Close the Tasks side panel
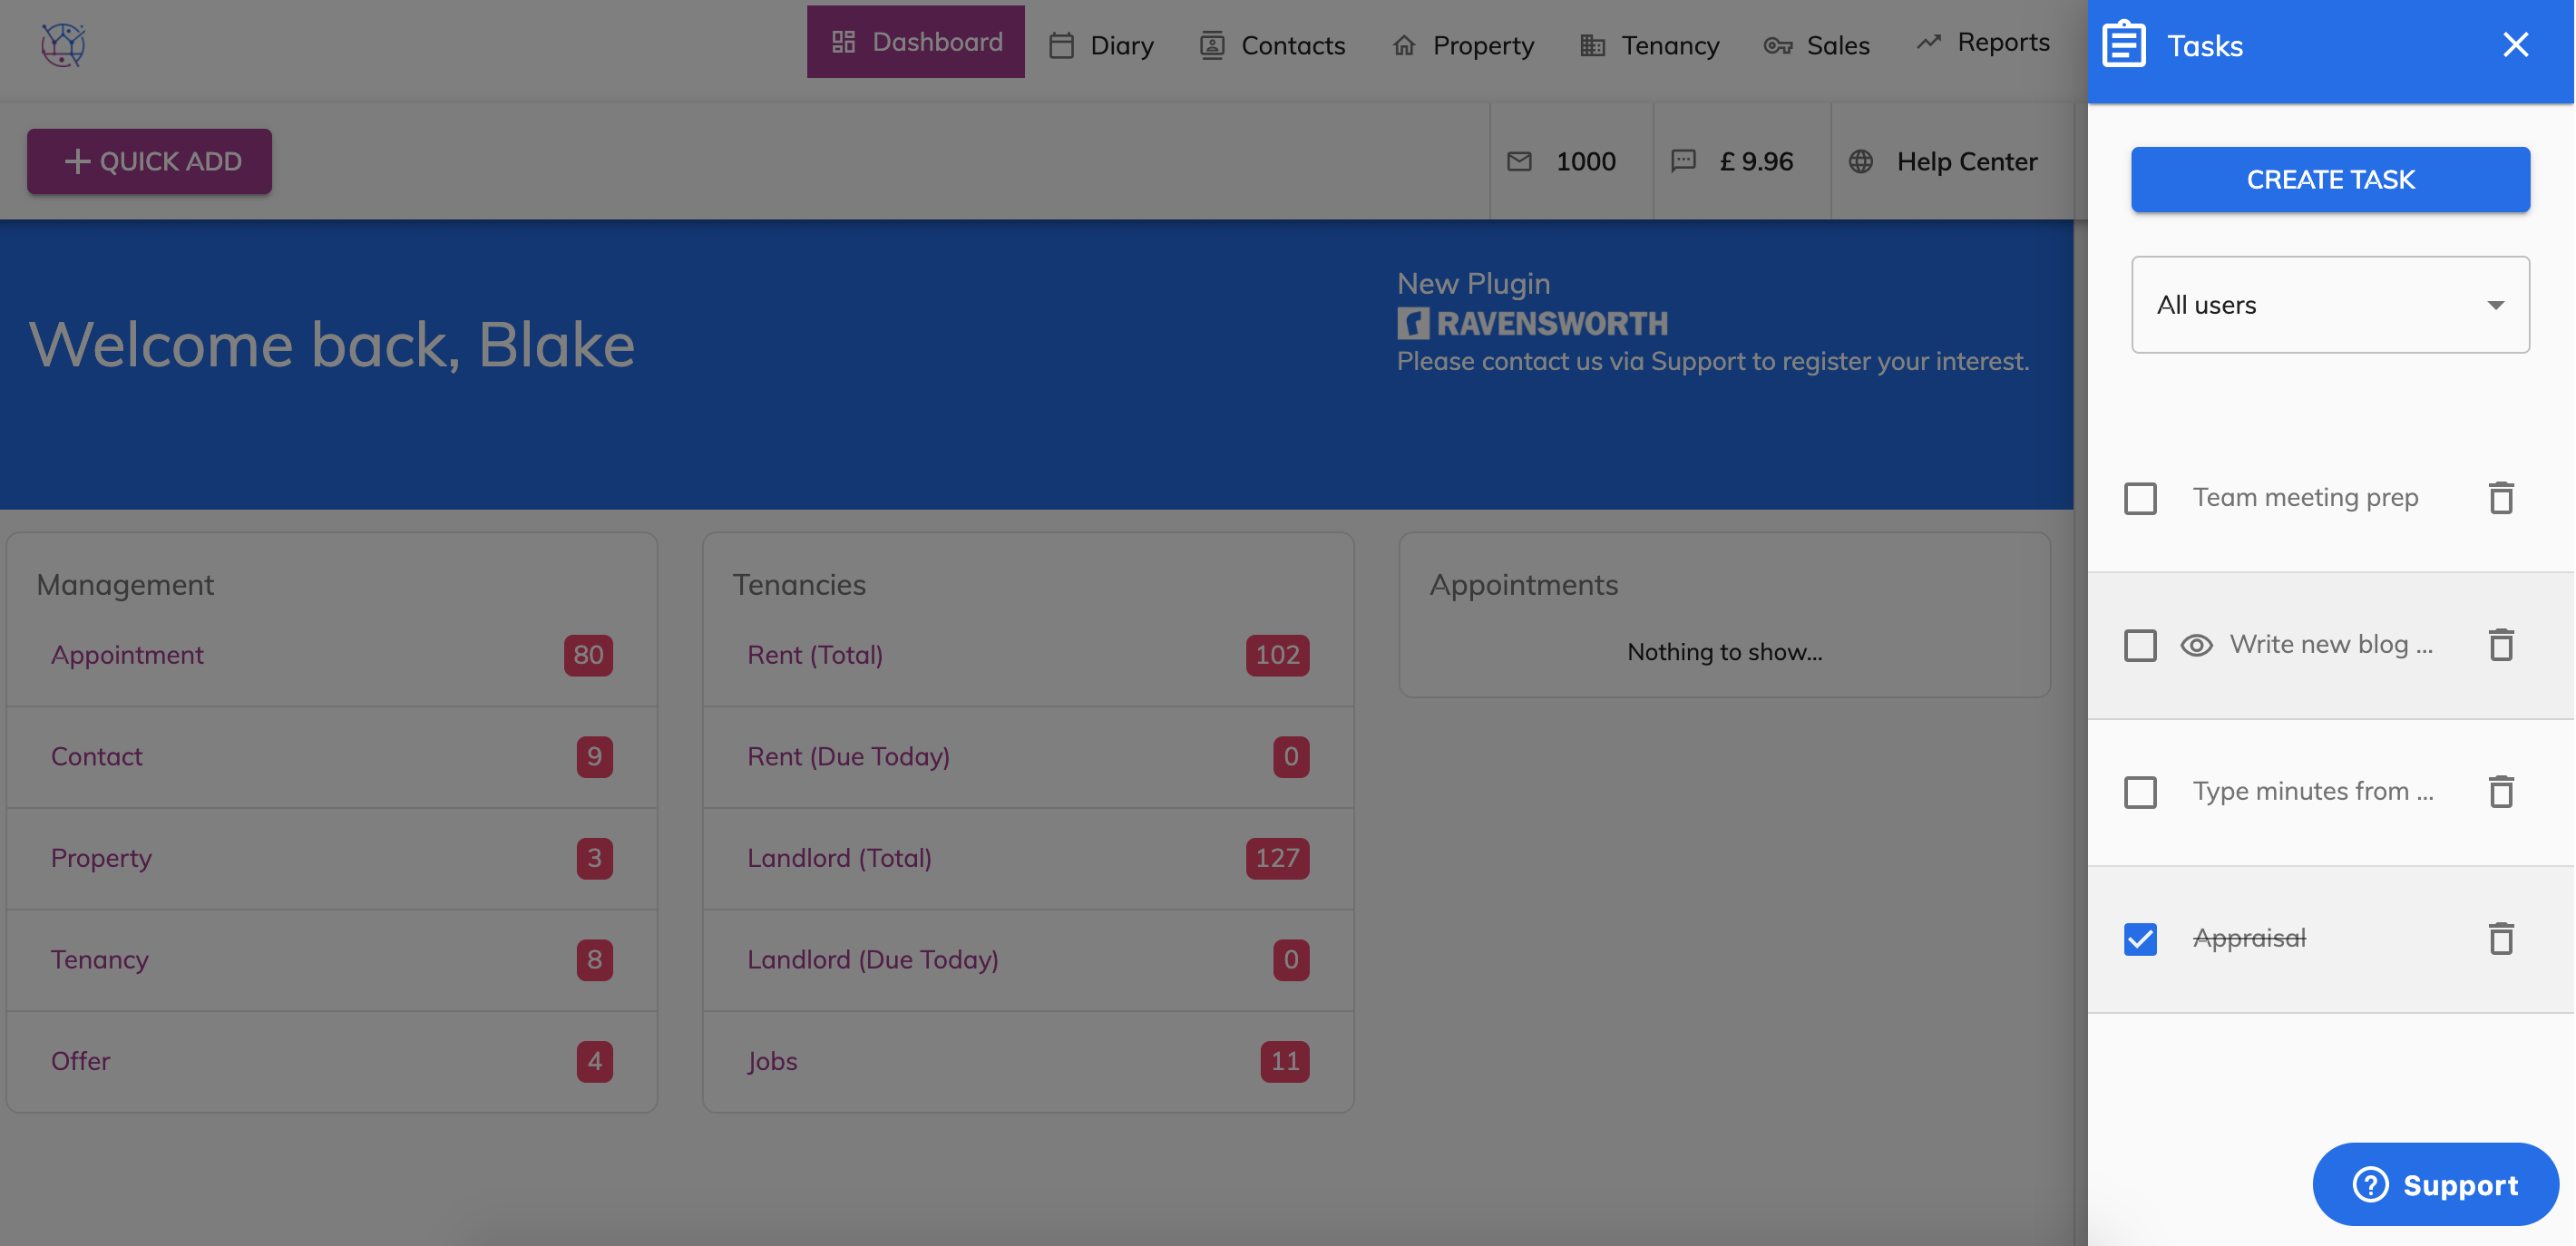This screenshot has width=2576, height=1246. tap(2515, 45)
